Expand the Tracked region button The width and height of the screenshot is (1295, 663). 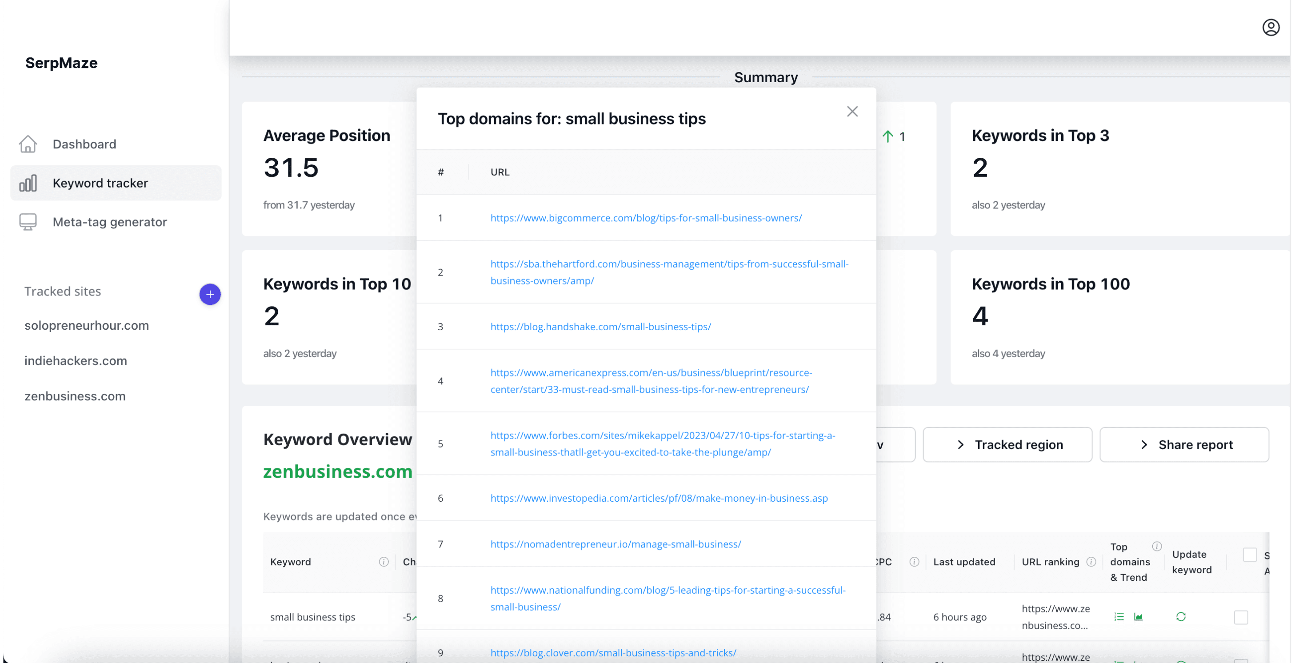[x=1007, y=444]
